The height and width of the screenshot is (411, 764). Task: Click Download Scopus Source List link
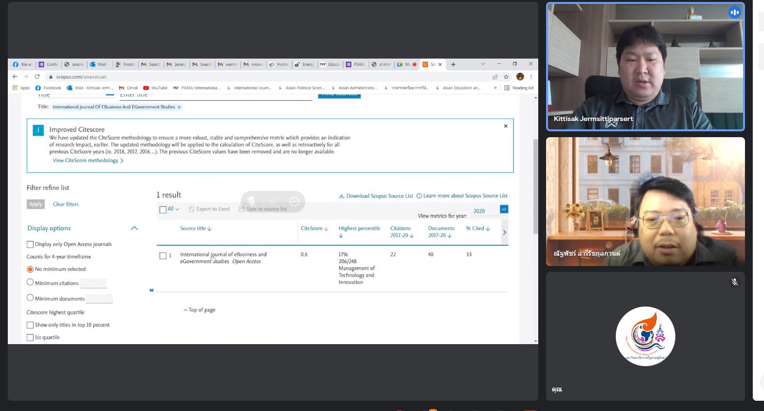click(x=375, y=196)
